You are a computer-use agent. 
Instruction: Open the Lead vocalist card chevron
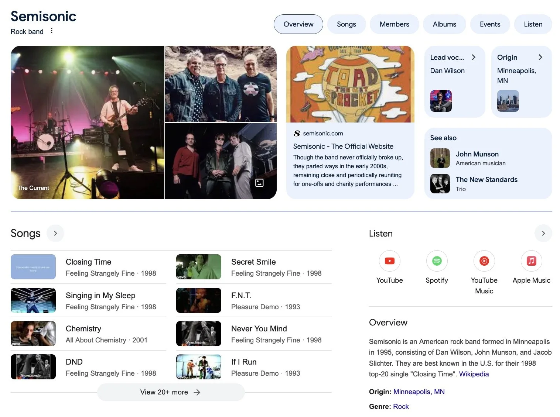474,57
